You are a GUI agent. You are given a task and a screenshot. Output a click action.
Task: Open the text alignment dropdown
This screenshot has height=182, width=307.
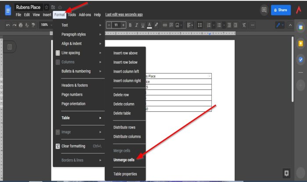coord(189,25)
